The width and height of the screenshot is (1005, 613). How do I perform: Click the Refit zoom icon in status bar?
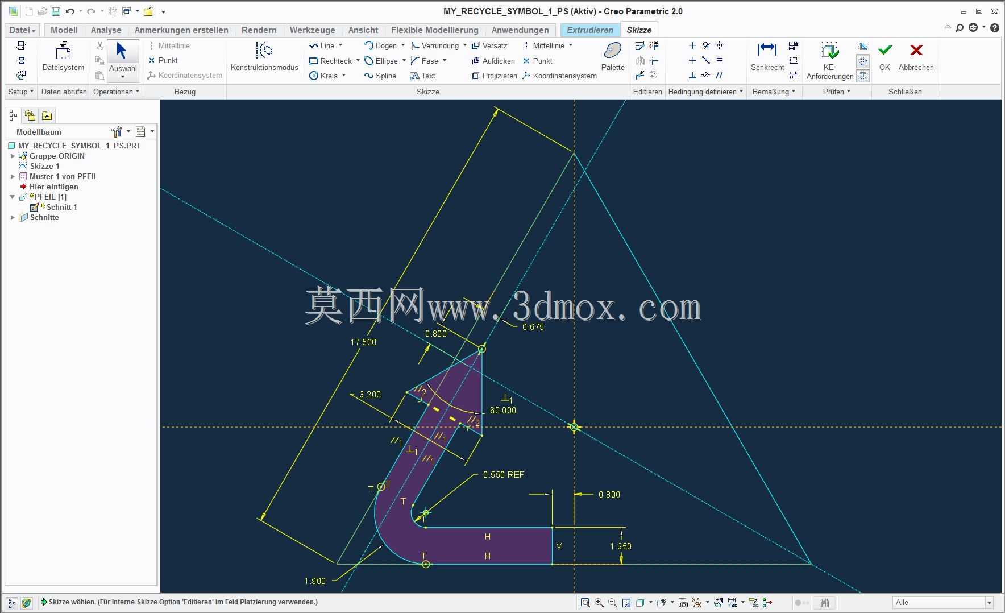pyautogui.click(x=585, y=603)
